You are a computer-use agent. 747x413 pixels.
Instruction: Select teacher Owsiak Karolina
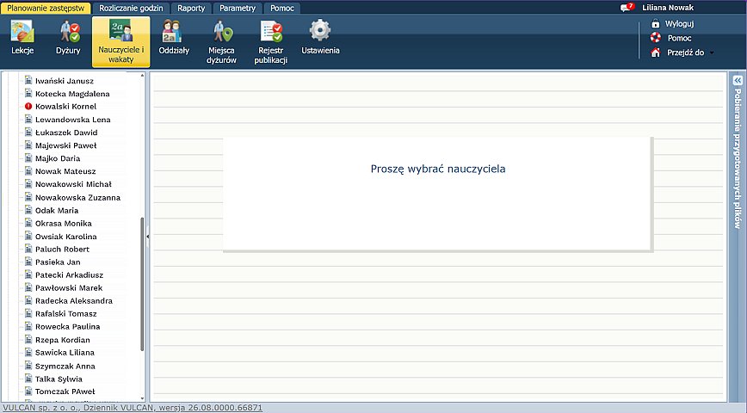click(65, 237)
